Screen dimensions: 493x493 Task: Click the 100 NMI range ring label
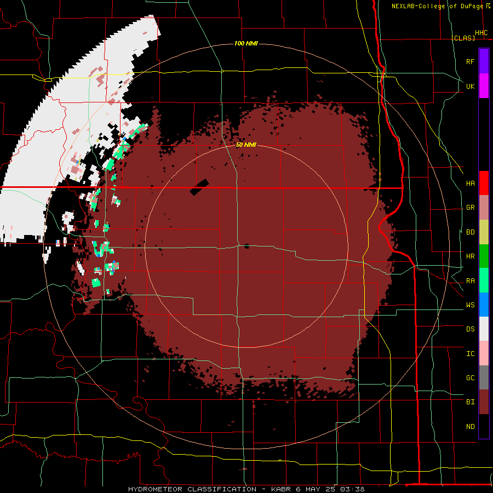click(x=246, y=43)
